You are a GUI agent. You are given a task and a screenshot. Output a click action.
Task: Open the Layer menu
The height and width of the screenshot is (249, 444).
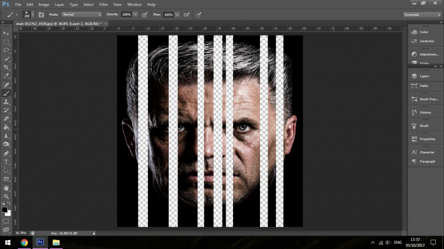(59, 5)
